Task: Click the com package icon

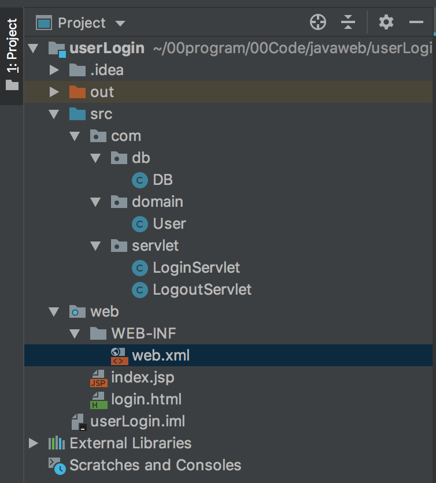Action: (x=98, y=136)
